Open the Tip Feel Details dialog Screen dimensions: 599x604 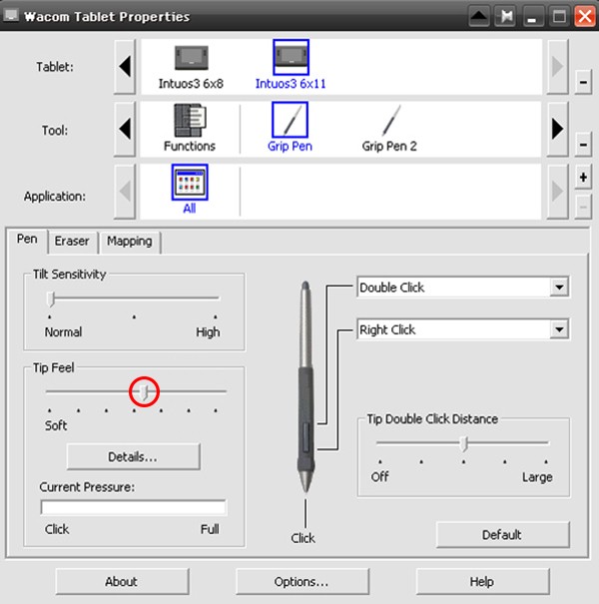click(x=134, y=457)
